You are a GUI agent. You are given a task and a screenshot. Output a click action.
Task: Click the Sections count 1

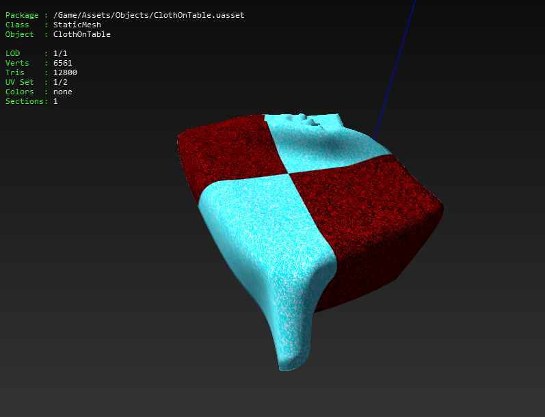[x=55, y=101]
